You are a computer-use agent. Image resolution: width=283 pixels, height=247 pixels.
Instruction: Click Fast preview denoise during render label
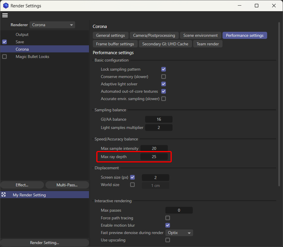pos(132,233)
